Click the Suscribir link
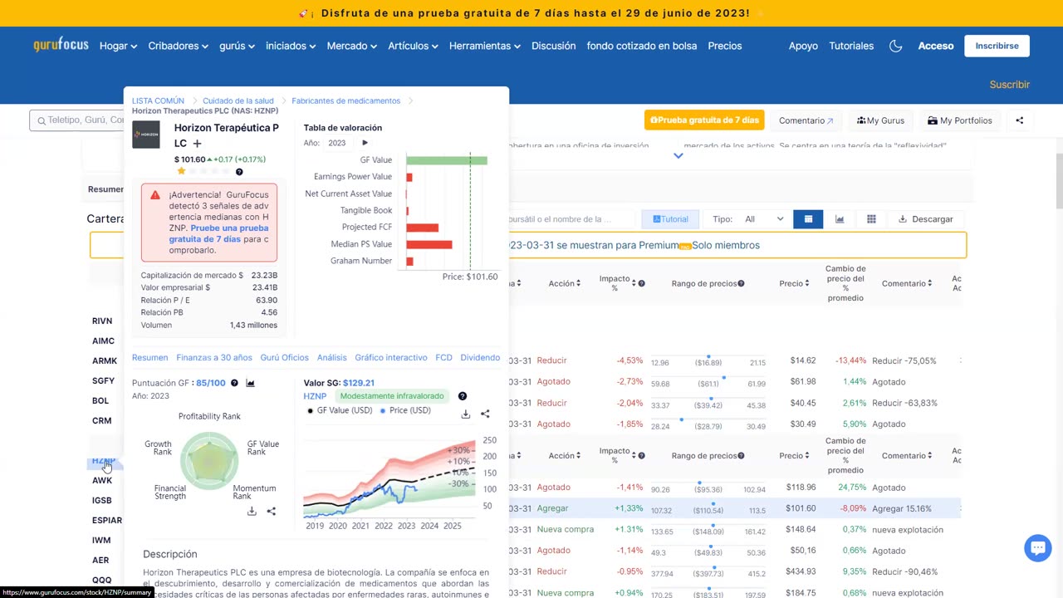 [x=1010, y=85]
